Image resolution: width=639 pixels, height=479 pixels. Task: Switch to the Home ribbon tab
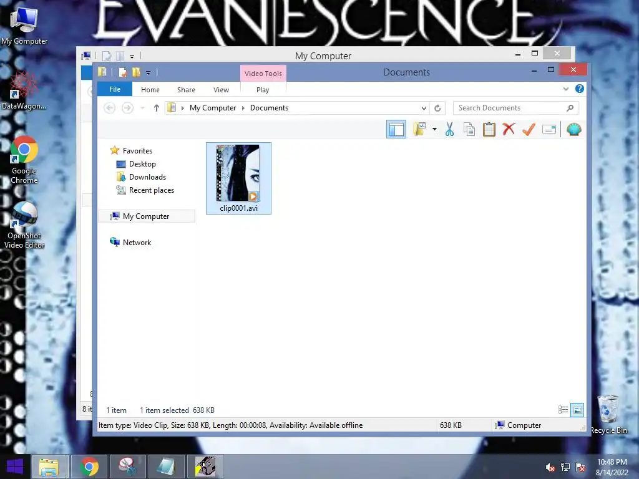[x=150, y=90]
